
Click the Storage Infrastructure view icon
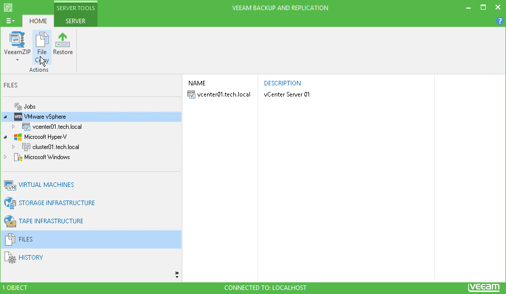[10, 203]
